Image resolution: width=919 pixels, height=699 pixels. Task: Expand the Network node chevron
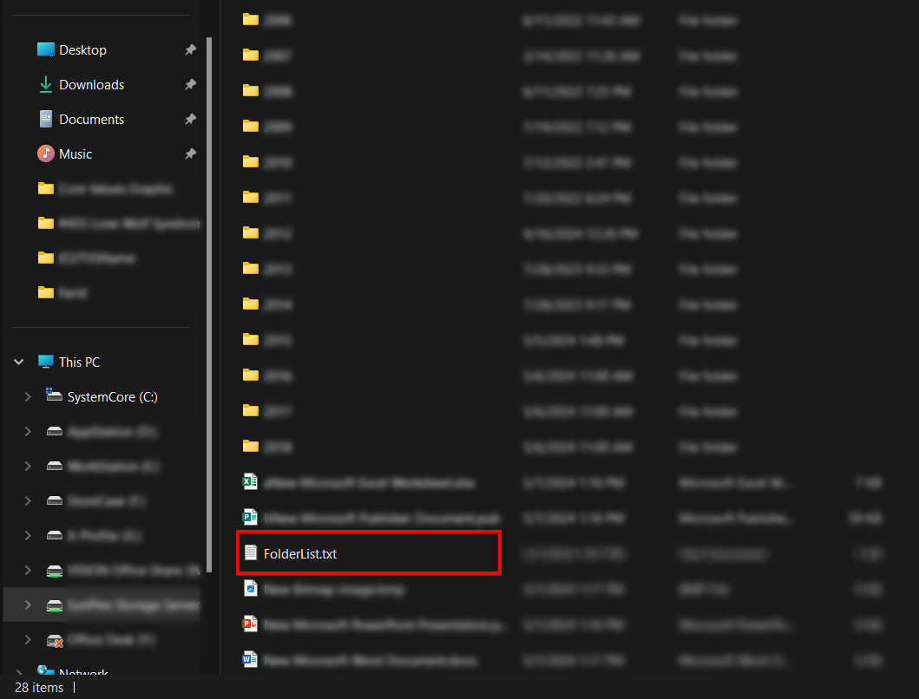click(19, 673)
